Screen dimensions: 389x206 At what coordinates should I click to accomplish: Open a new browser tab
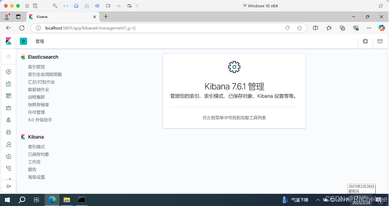(x=106, y=17)
